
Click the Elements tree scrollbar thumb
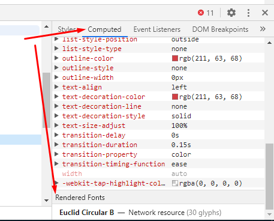pyautogui.click(x=46, y=100)
